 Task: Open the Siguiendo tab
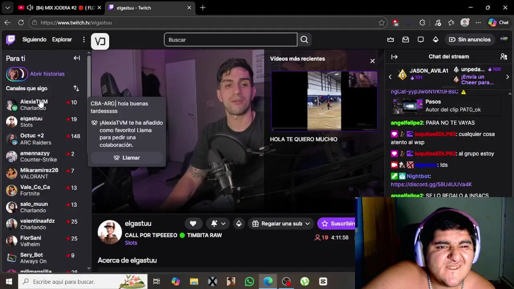tap(34, 39)
